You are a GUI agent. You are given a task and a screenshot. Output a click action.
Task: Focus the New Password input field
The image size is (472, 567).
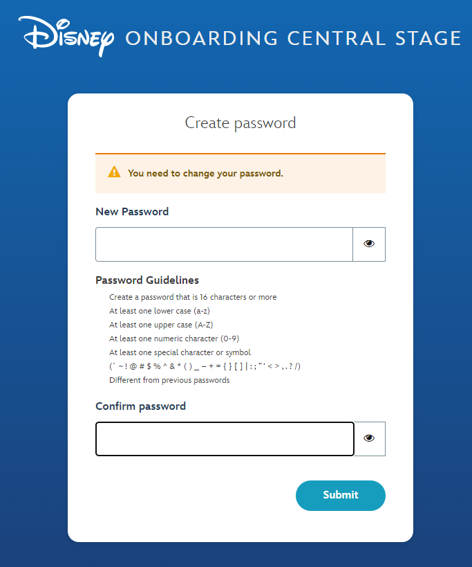pos(224,244)
